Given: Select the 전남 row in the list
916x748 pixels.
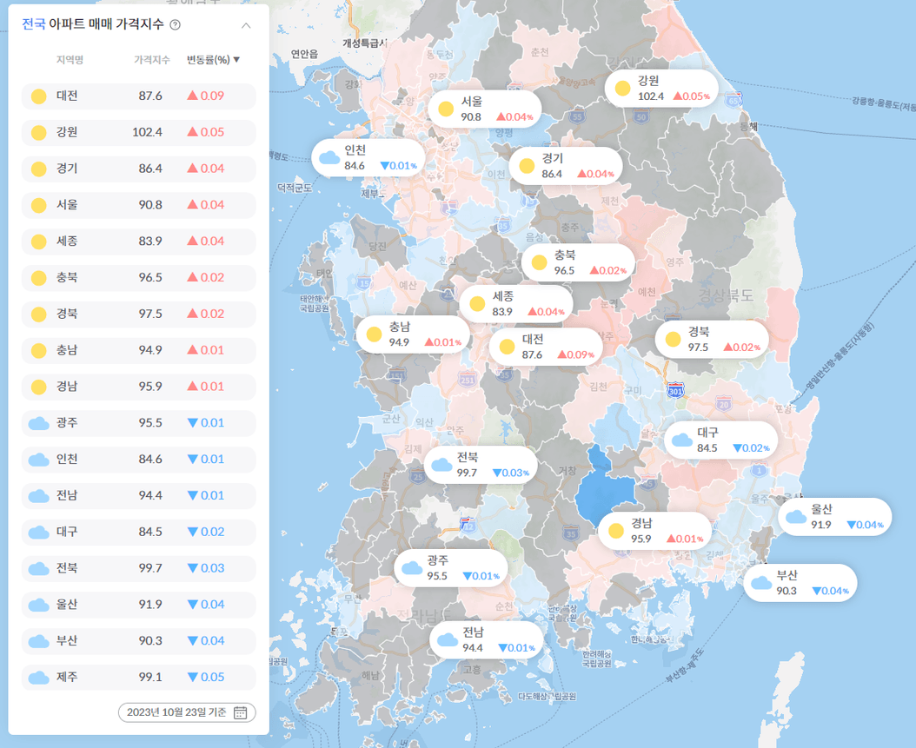Looking at the screenshot, I should pos(138,496).
